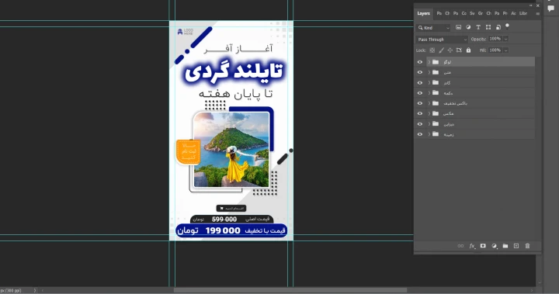Create a new group with folder icon
Screen dimensions: 559x294
coord(505,246)
